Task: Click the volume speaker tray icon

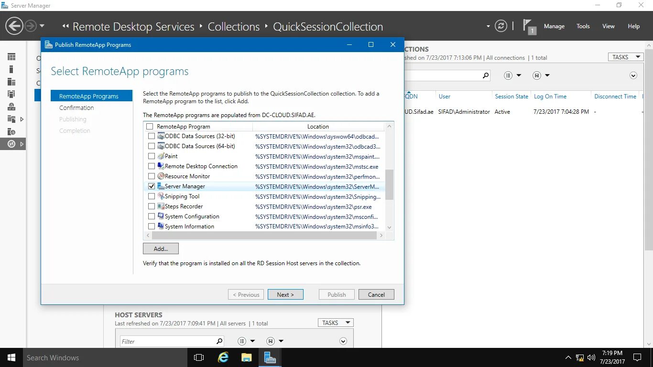Action: 591,357
